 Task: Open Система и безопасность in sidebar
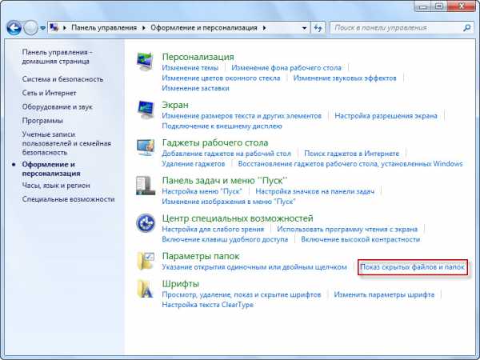[62, 79]
